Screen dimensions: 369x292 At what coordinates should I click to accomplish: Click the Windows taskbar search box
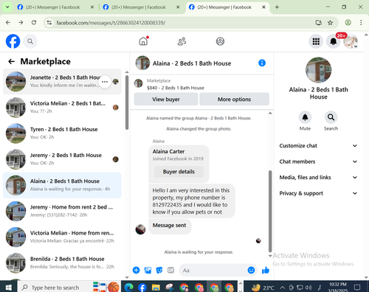[55, 288]
